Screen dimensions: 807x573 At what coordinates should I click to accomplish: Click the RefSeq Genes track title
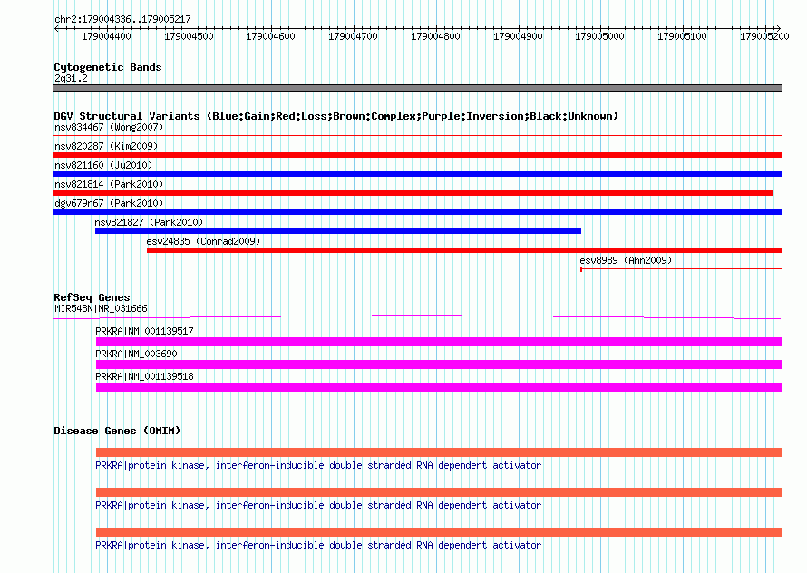coord(92,297)
